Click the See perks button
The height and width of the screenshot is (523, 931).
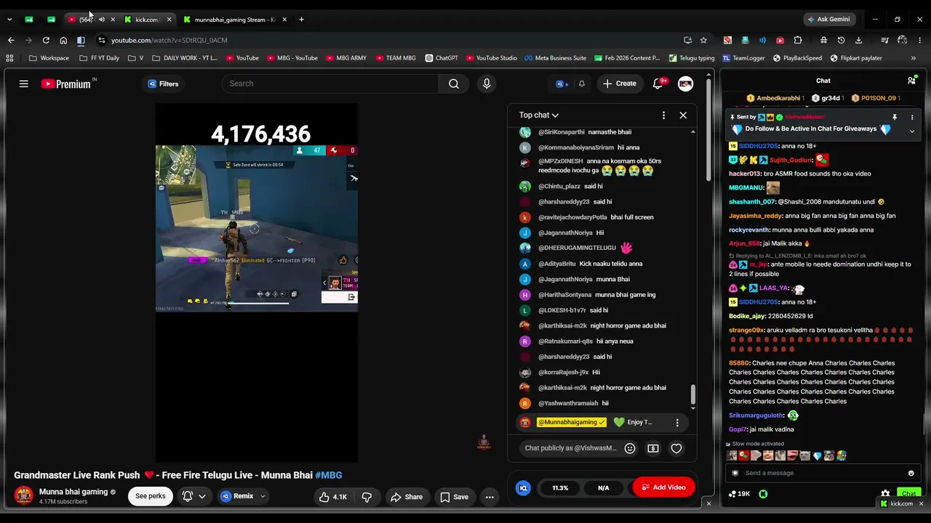tap(151, 496)
